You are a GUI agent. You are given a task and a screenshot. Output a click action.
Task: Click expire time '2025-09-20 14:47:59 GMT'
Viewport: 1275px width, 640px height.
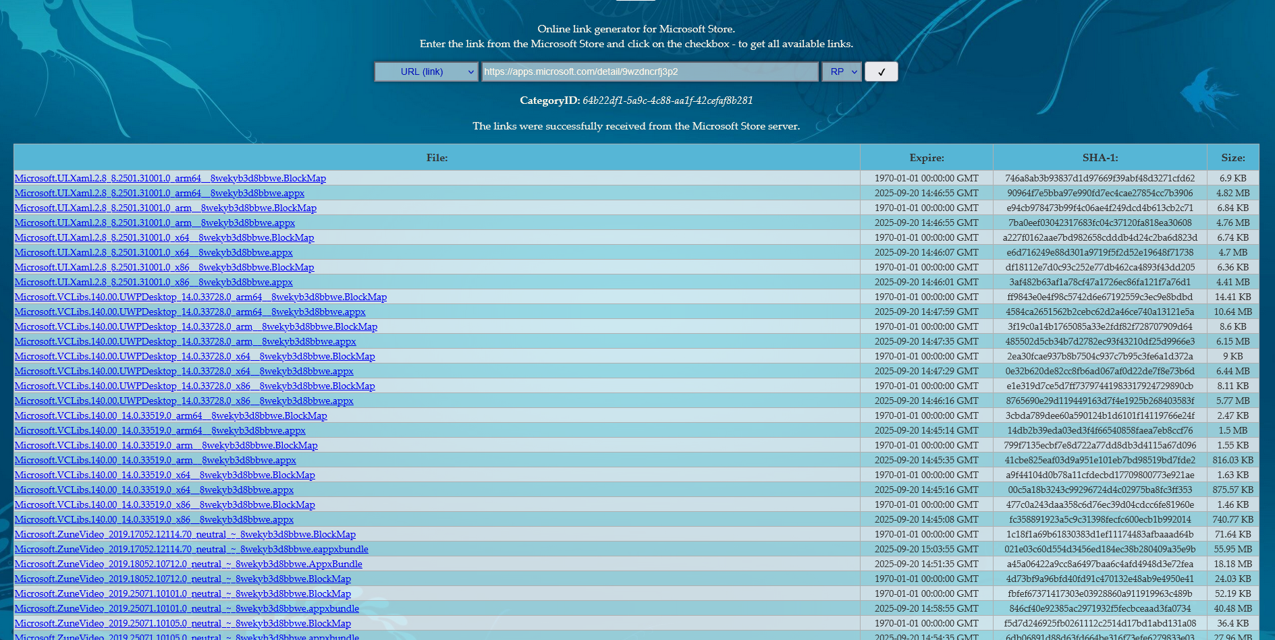pyautogui.click(x=927, y=312)
